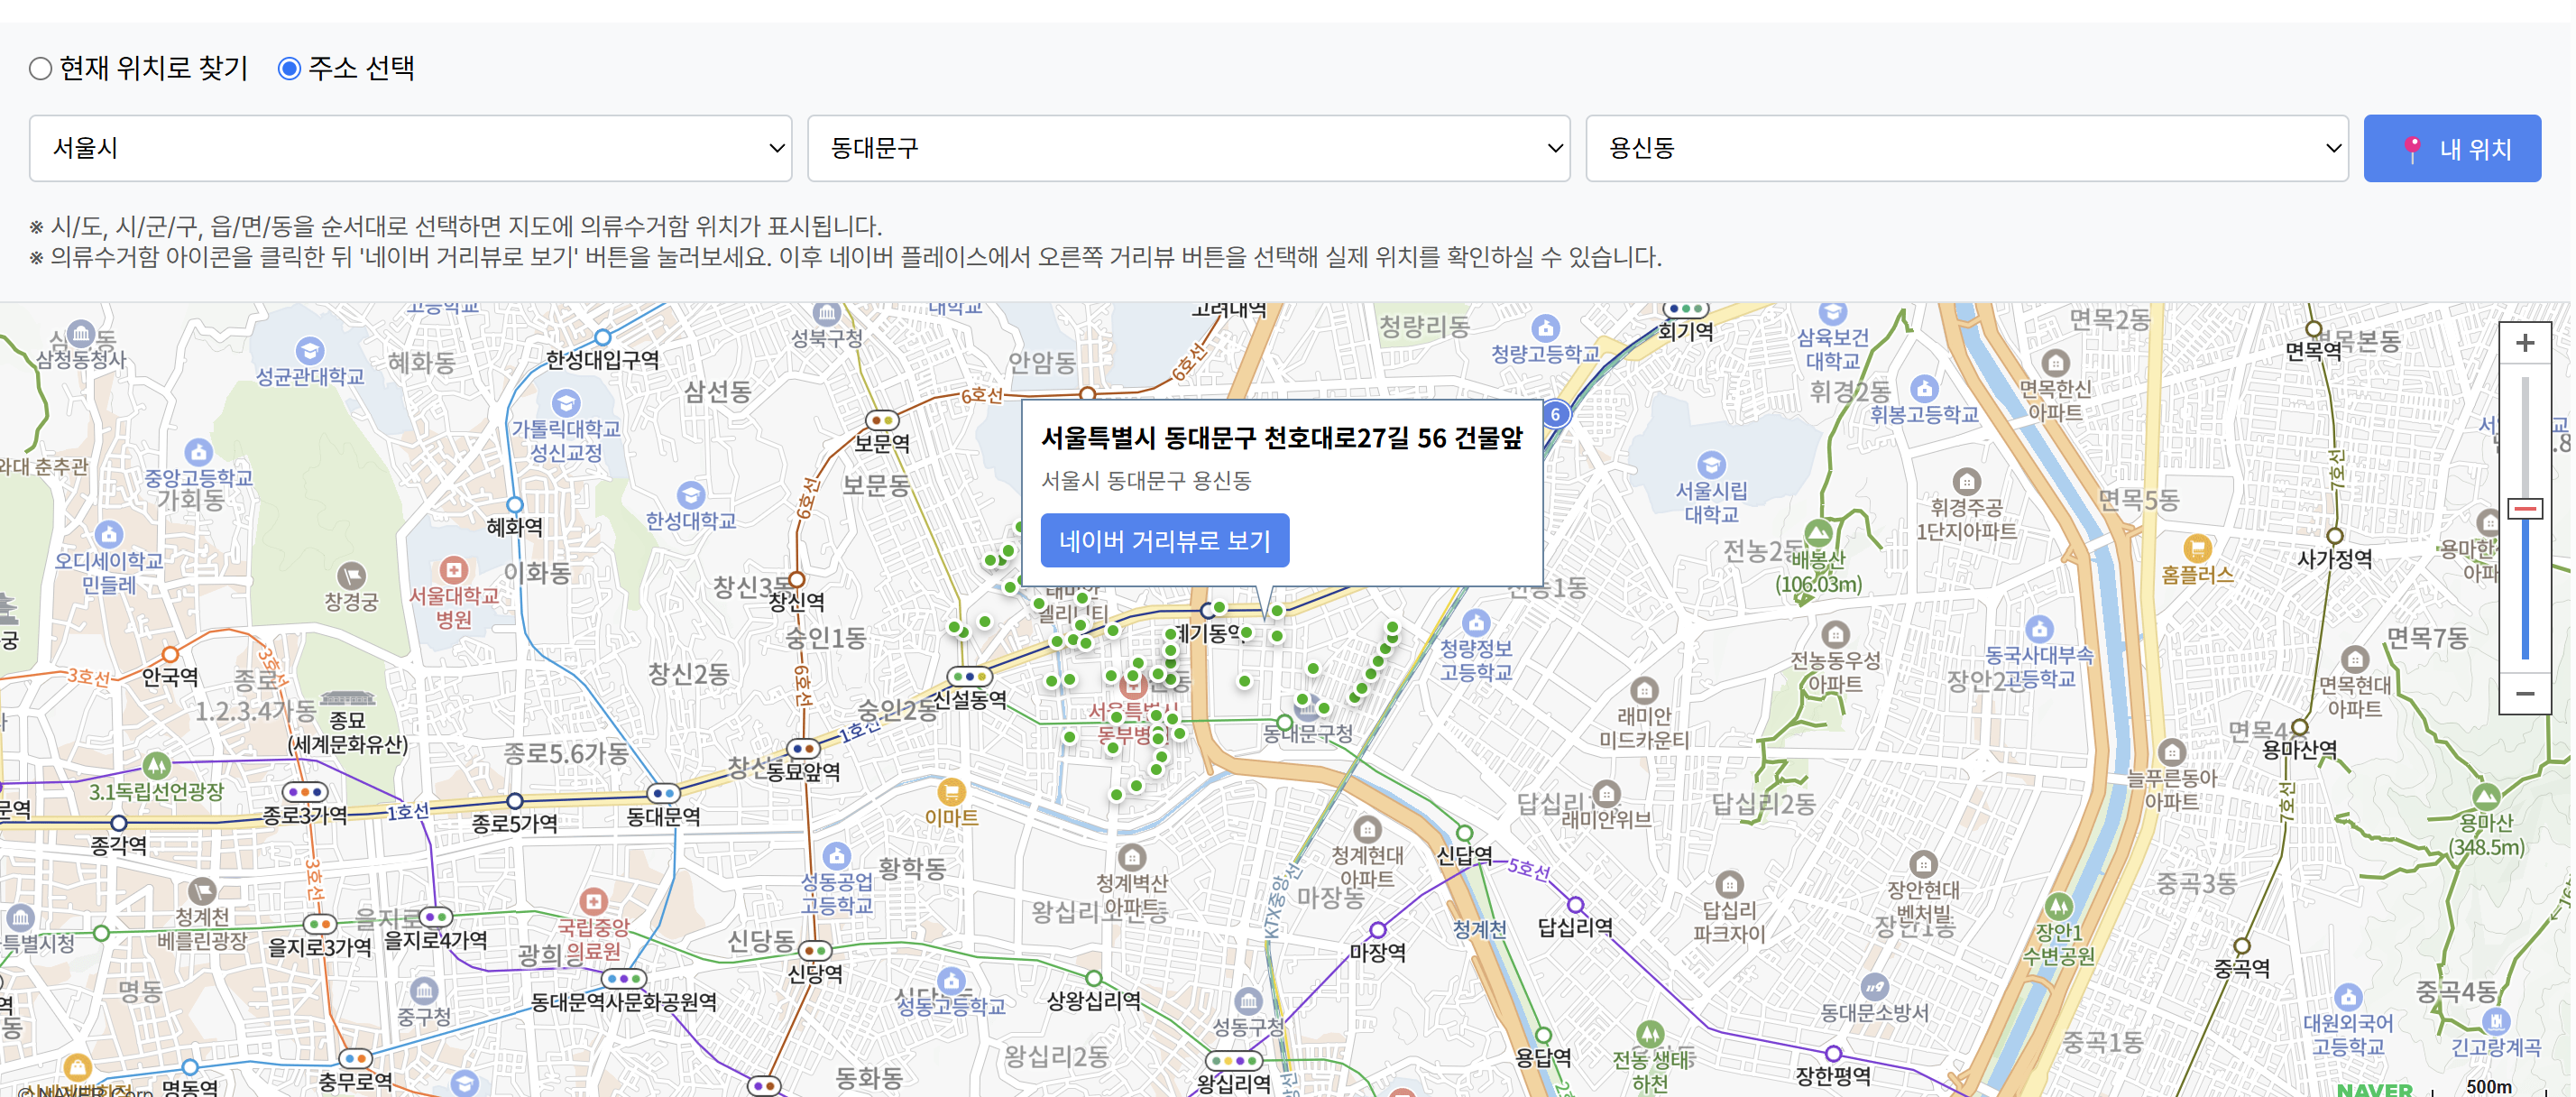Click the 한성대학교 school icon
Image resolution: width=2576 pixels, height=1097 pixels.
tap(691, 495)
